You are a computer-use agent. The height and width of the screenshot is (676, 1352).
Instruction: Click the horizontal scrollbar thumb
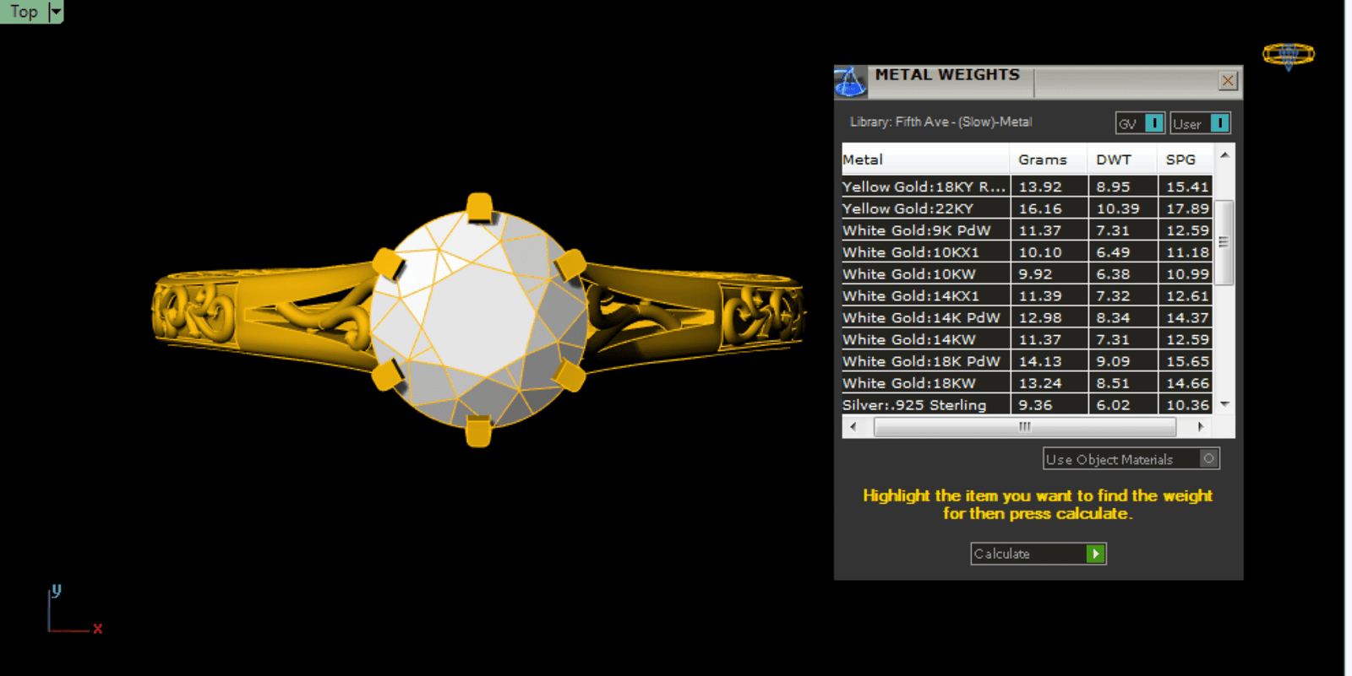tap(1024, 427)
